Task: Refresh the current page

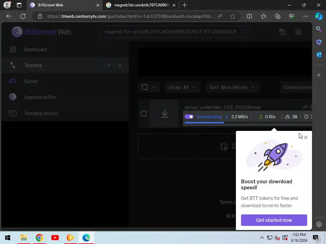Action: [23, 16]
